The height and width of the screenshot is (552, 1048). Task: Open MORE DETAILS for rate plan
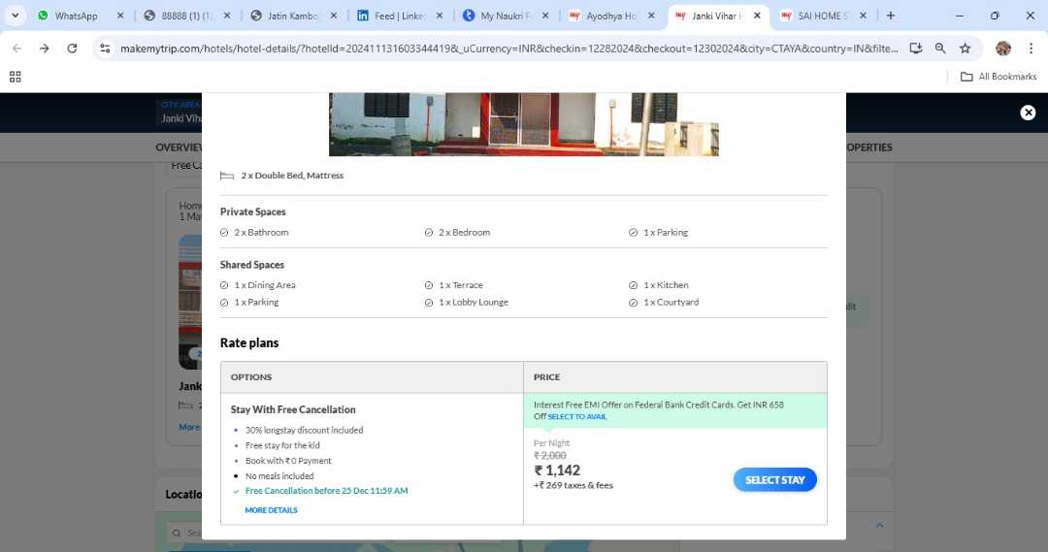(x=271, y=510)
